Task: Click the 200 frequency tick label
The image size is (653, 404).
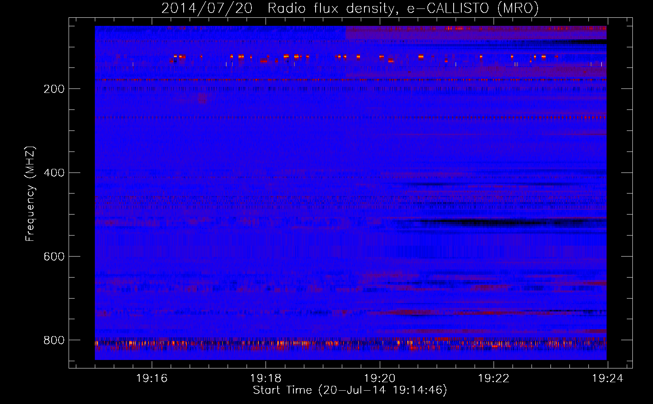Action: tap(54, 89)
